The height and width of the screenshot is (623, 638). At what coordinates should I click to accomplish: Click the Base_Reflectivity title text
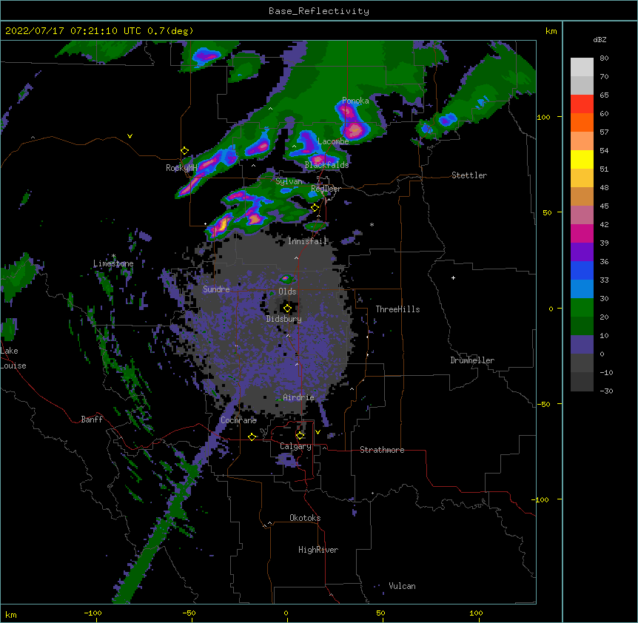click(319, 11)
